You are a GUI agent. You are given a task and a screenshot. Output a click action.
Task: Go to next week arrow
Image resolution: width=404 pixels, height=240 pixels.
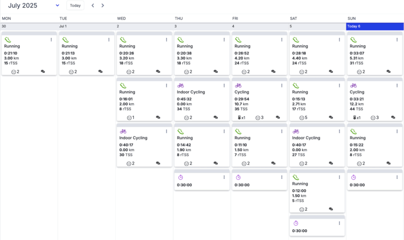[x=103, y=6]
